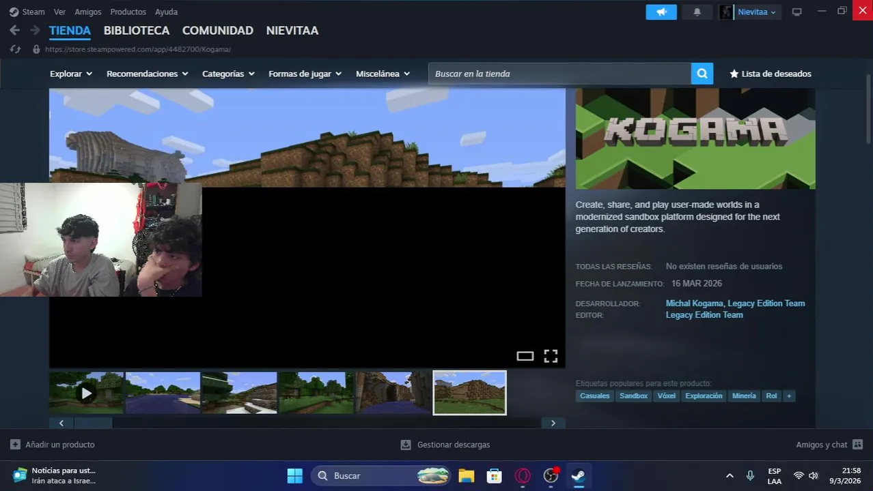Open Microsoft Store from the taskbar

(495, 475)
